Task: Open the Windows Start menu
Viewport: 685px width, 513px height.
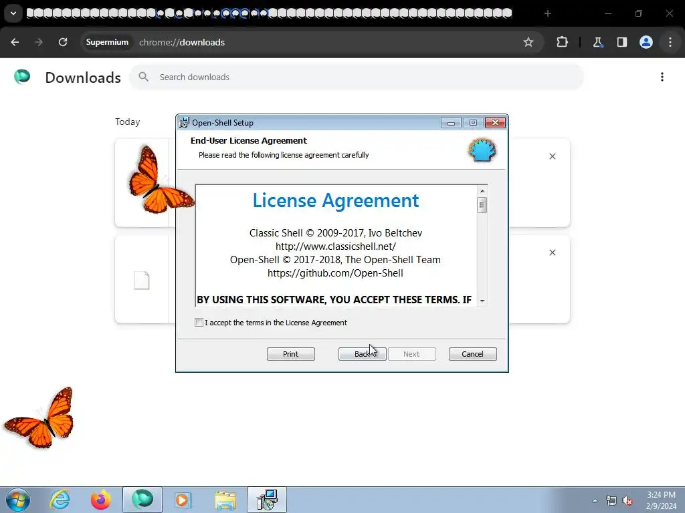Action: pos(18,500)
